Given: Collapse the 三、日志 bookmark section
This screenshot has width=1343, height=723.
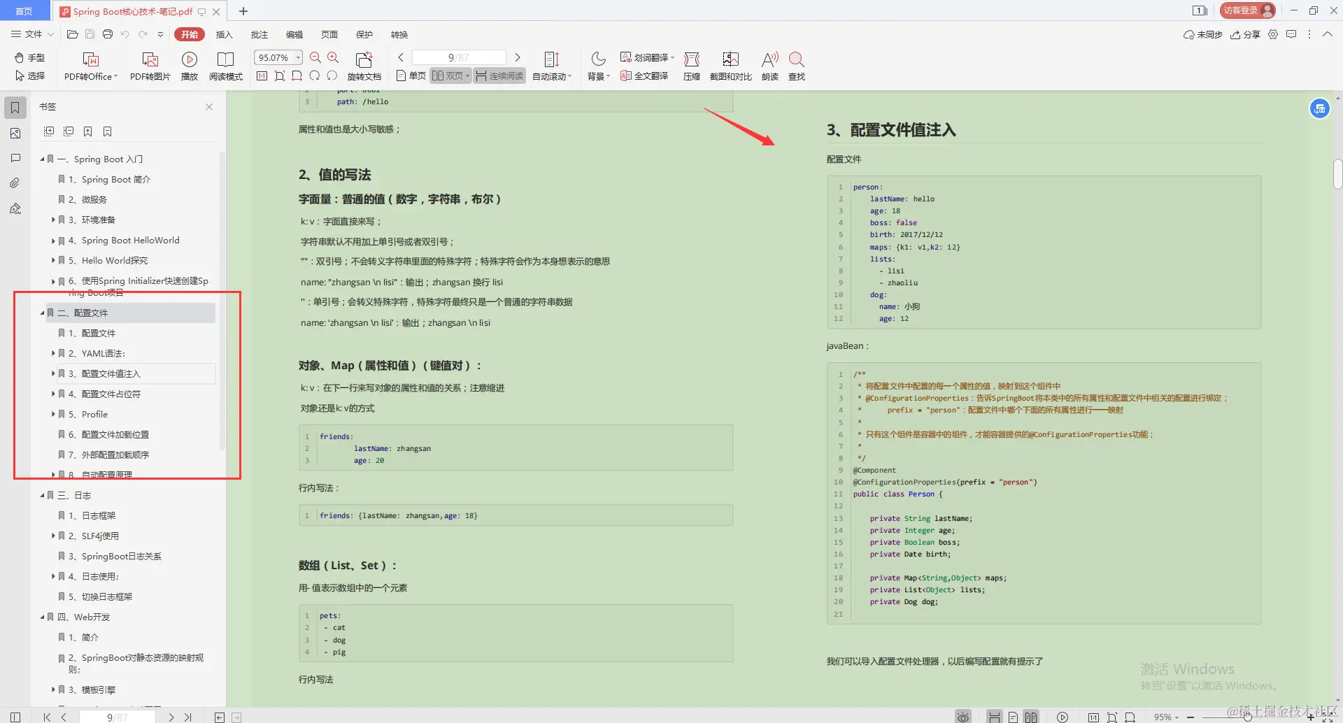Looking at the screenshot, I should pos(42,496).
